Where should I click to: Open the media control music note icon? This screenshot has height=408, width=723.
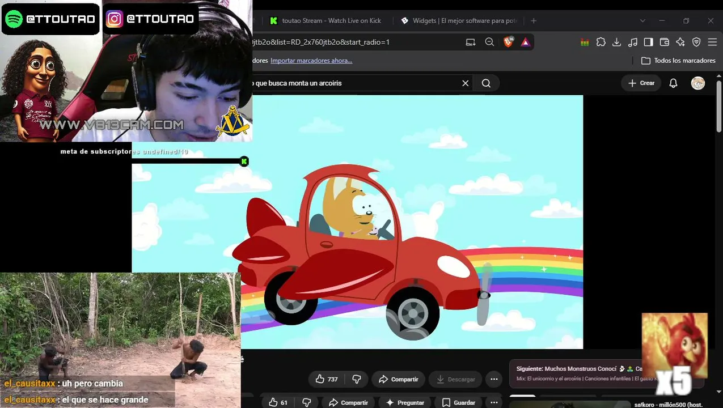633,42
